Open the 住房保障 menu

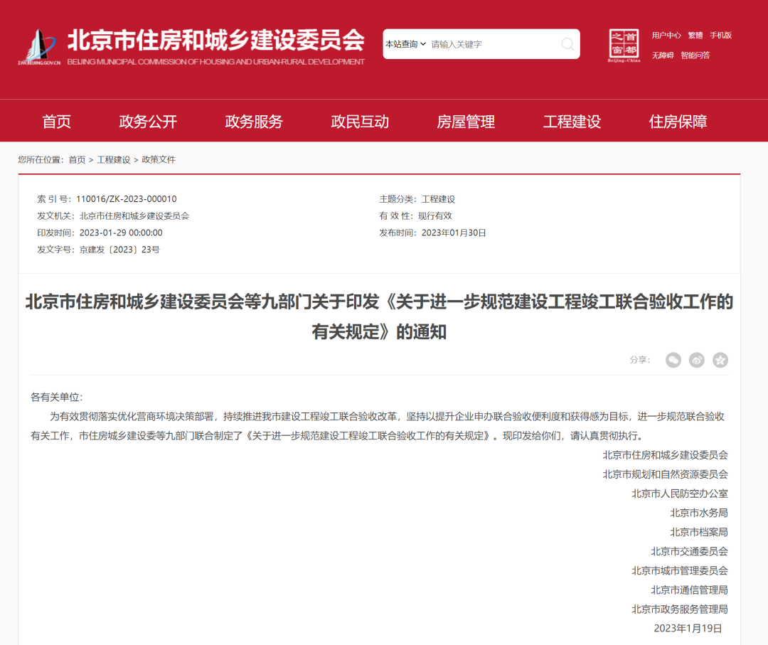coord(677,122)
